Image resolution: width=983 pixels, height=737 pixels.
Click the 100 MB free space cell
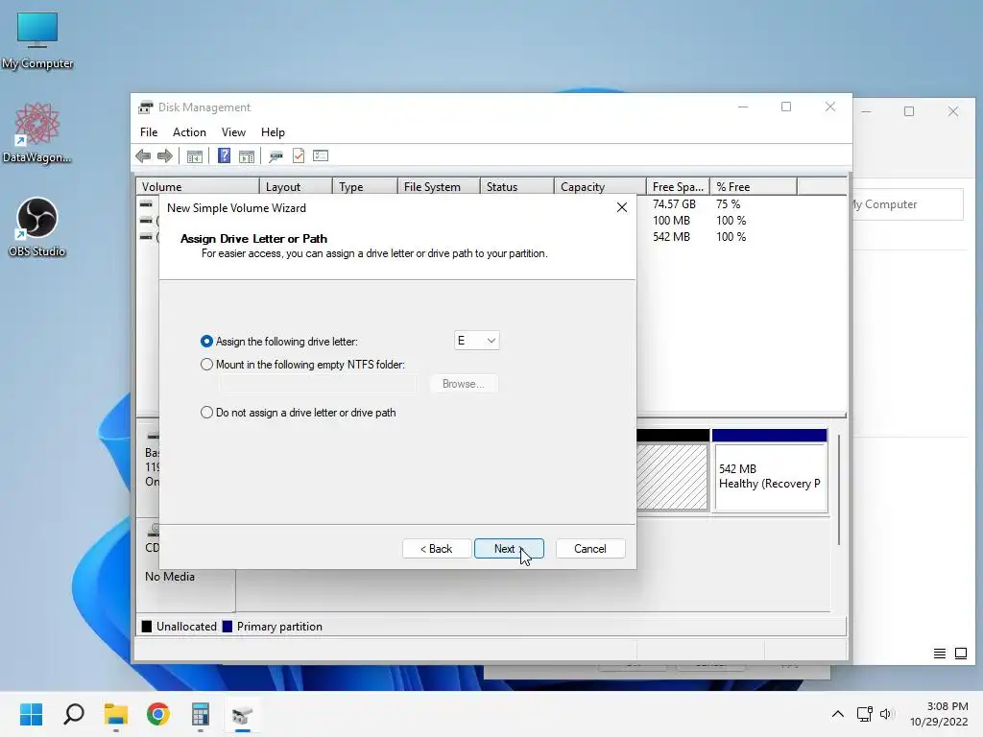[671, 221]
